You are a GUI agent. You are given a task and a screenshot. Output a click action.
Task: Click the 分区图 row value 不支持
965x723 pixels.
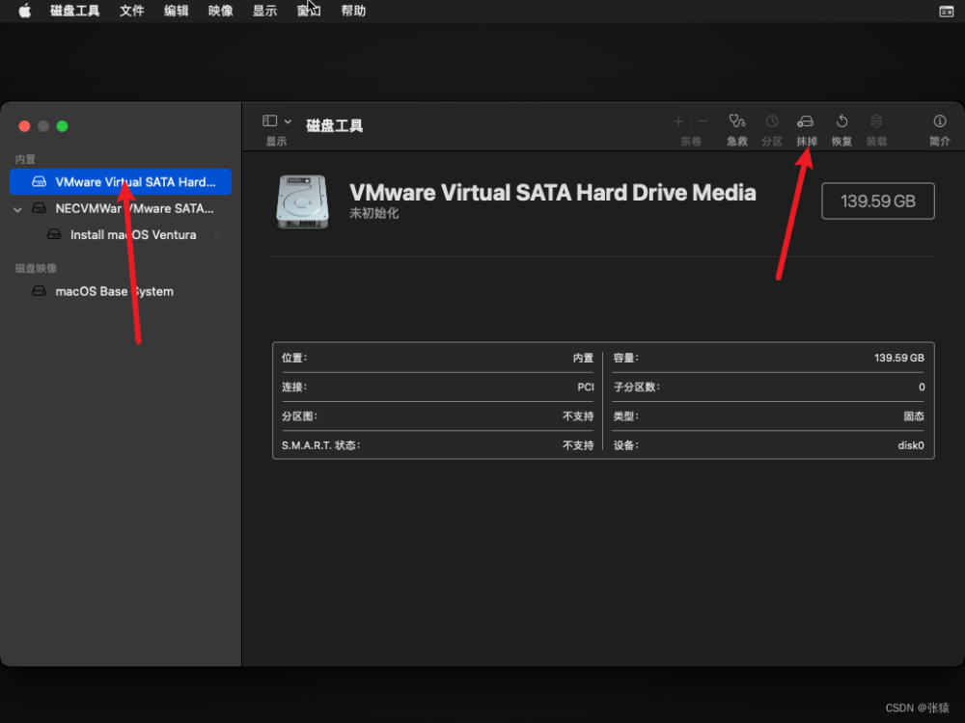coord(578,416)
